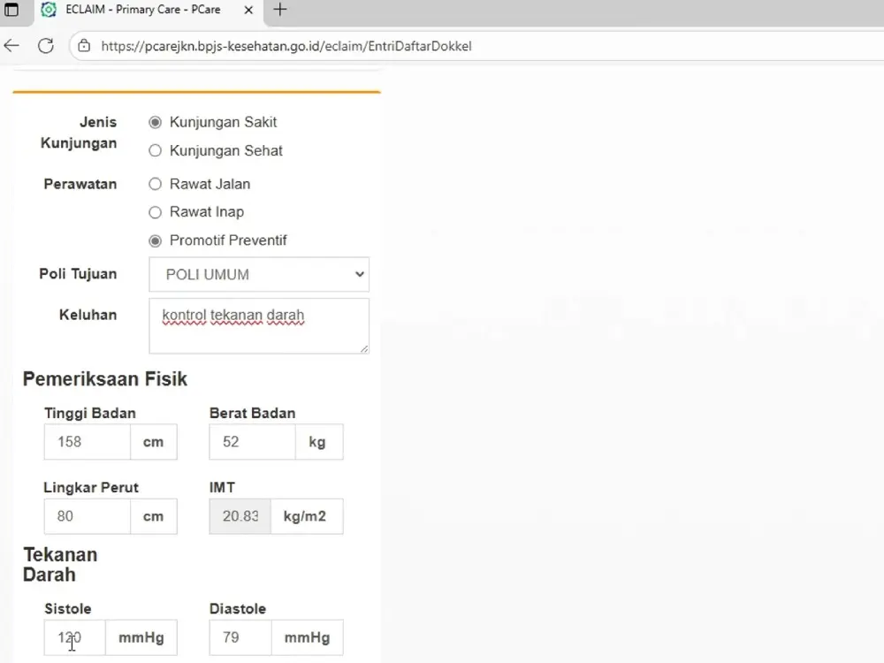This screenshot has height=663, width=884.
Task: Click the tab actions icon at top-left
Action: [x=11, y=11]
